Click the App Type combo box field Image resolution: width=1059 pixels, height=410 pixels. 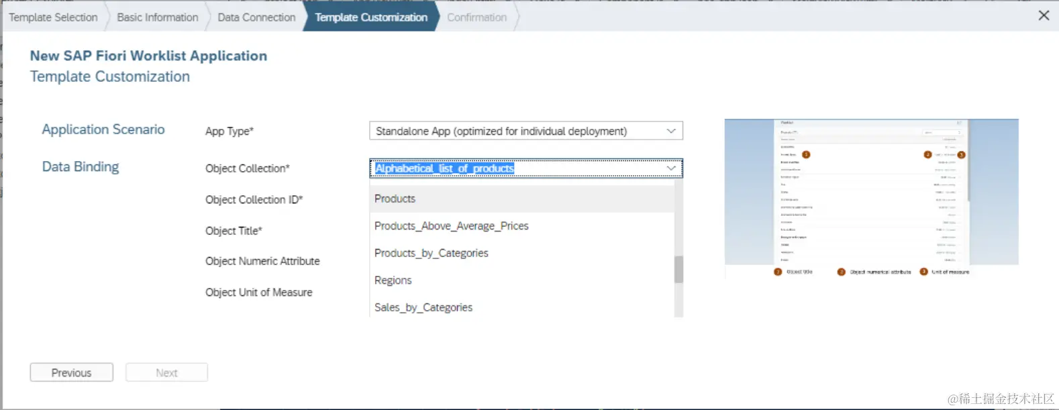pyautogui.click(x=526, y=131)
